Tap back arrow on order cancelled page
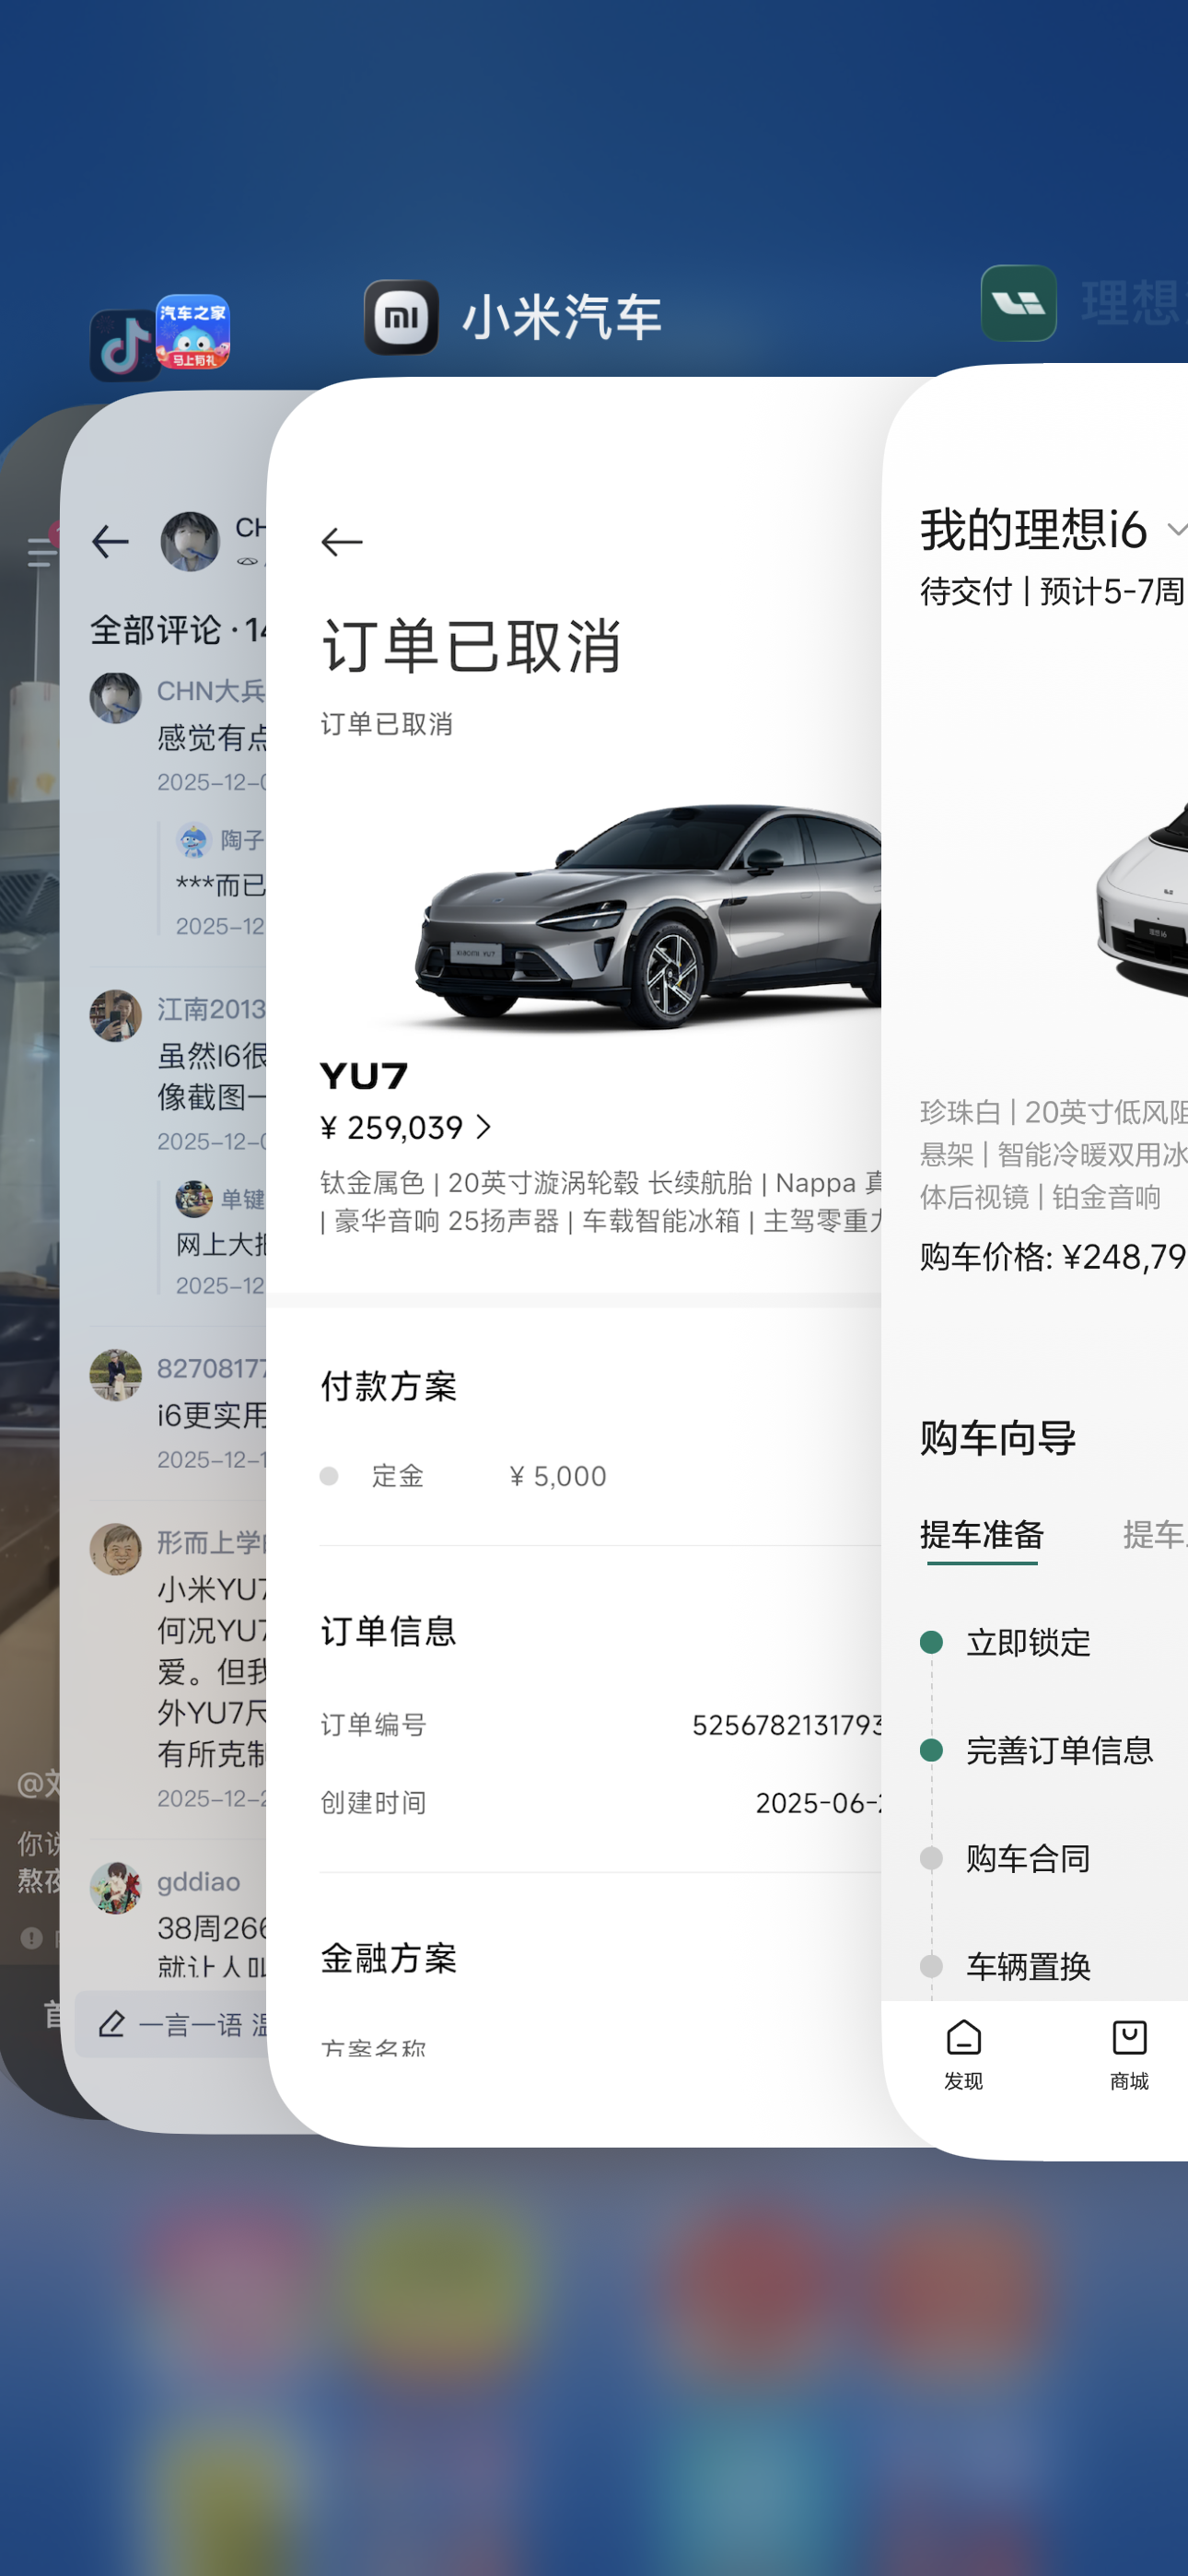The width and height of the screenshot is (1188, 2576). [x=342, y=542]
